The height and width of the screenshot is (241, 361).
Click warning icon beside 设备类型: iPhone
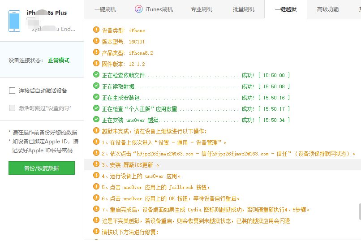point(96,30)
